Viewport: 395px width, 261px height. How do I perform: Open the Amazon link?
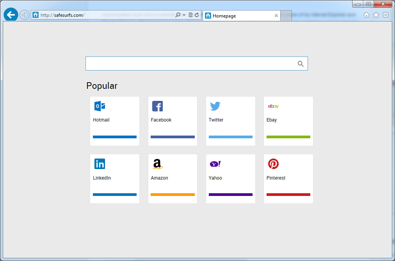click(x=160, y=178)
